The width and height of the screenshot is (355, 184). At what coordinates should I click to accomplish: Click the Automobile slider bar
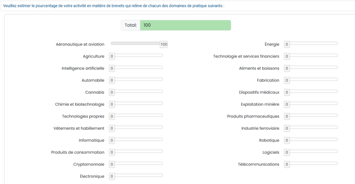(138, 80)
